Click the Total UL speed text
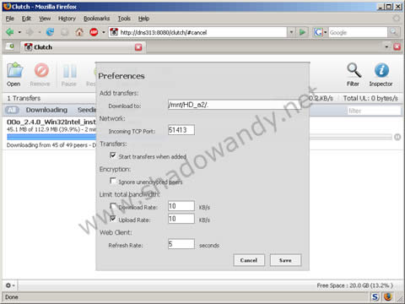The image size is (405, 304). pos(370,98)
